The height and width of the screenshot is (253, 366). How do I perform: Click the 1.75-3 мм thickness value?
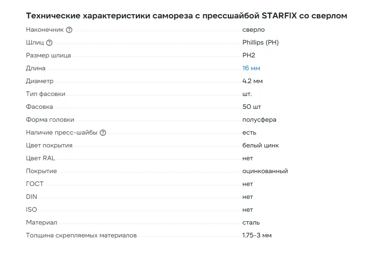point(257,235)
